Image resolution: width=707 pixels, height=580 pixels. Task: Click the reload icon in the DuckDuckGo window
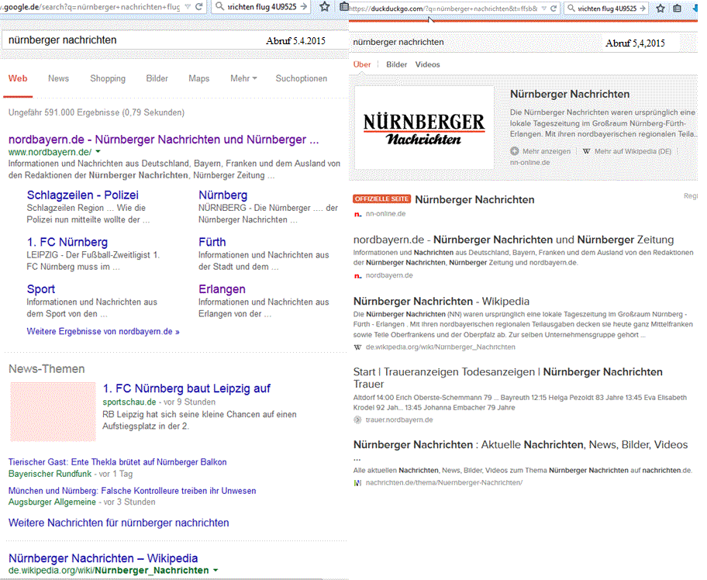pyautogui.click(x=554, y=8)
